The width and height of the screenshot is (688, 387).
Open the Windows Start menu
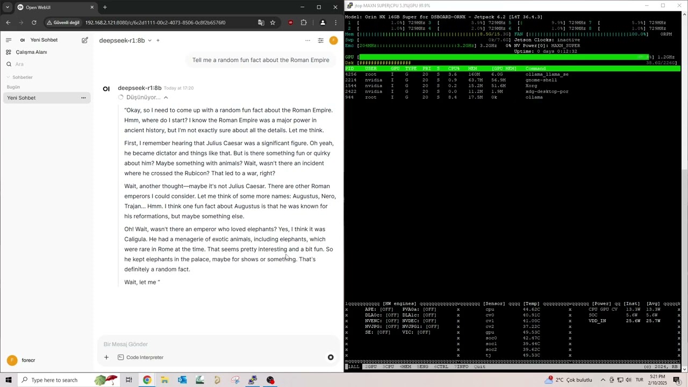tap(9, 380)
